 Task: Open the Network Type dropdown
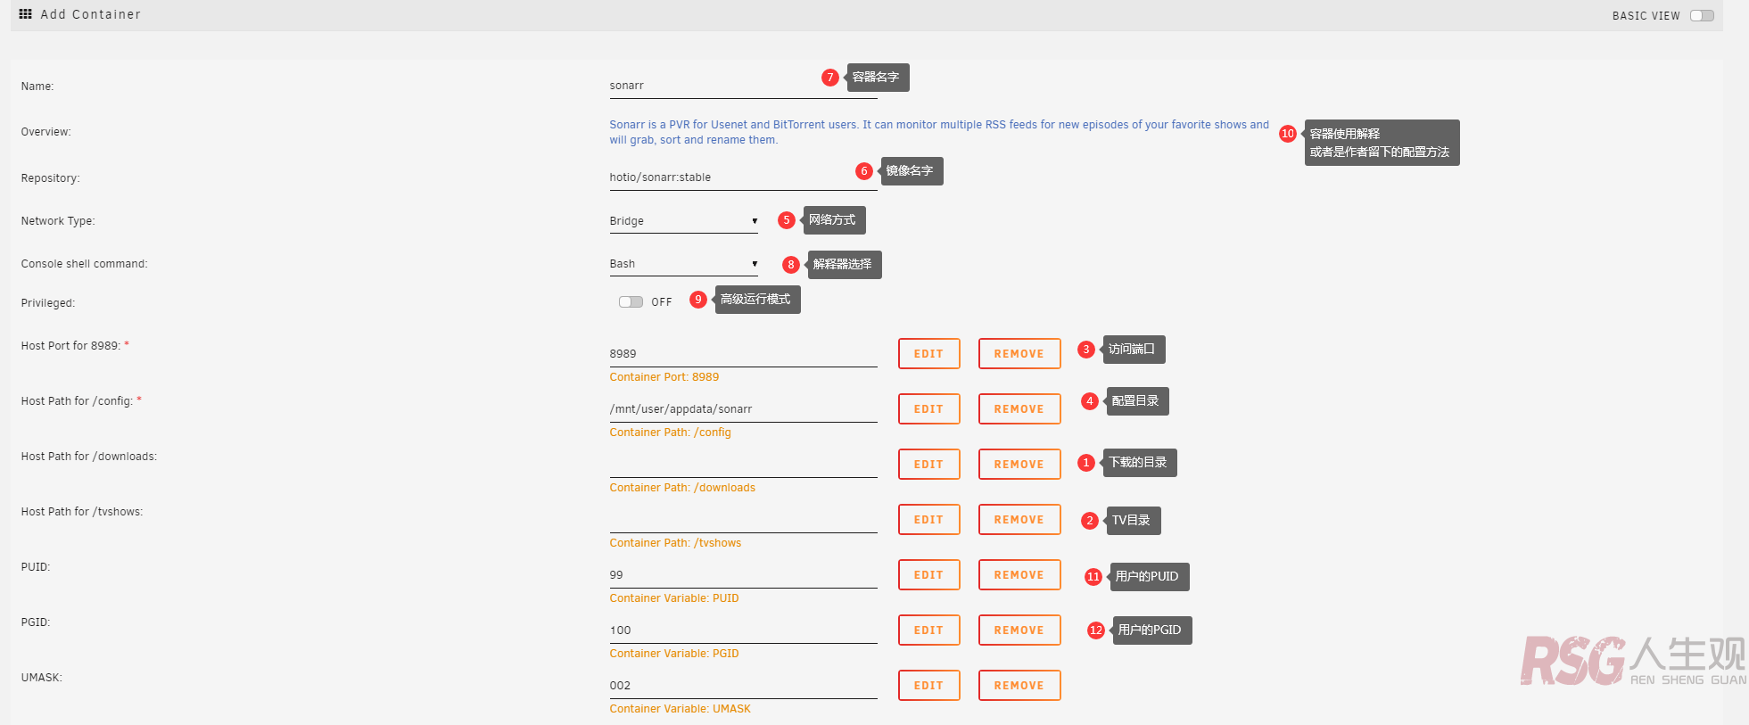click(683, 221)
